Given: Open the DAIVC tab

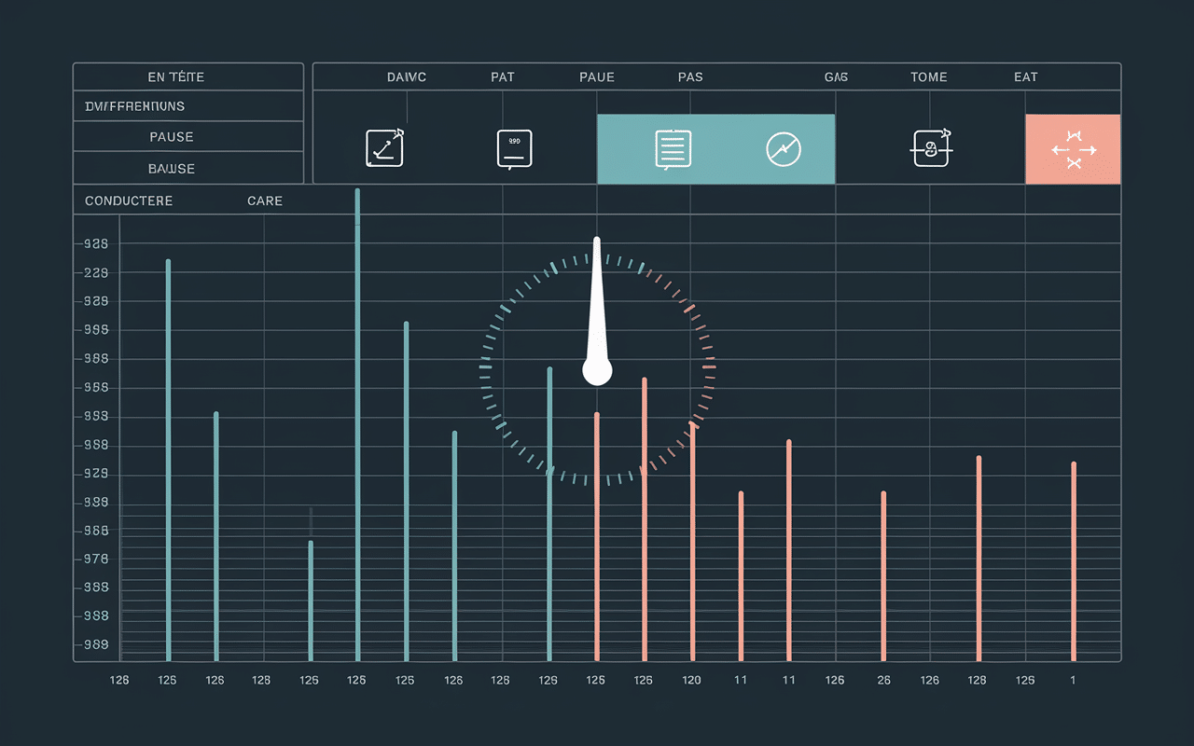Looking at the screenshot, I should 406,77.
